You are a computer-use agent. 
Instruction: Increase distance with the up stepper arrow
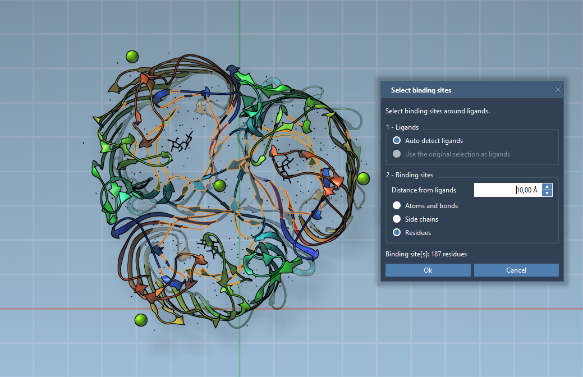tap(548, 187)
